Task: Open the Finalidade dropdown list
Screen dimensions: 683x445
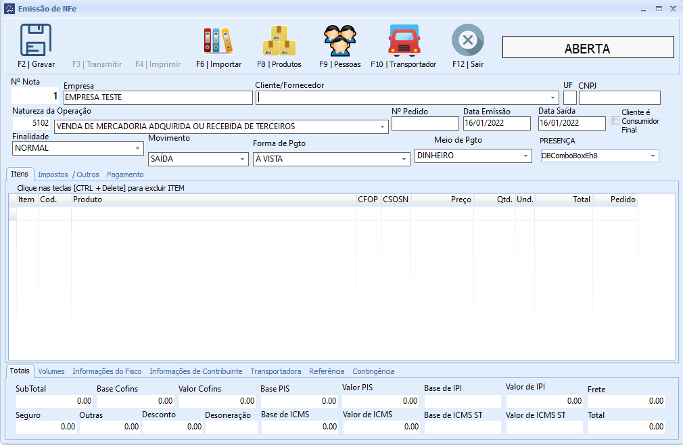Action: coord(137,148)
